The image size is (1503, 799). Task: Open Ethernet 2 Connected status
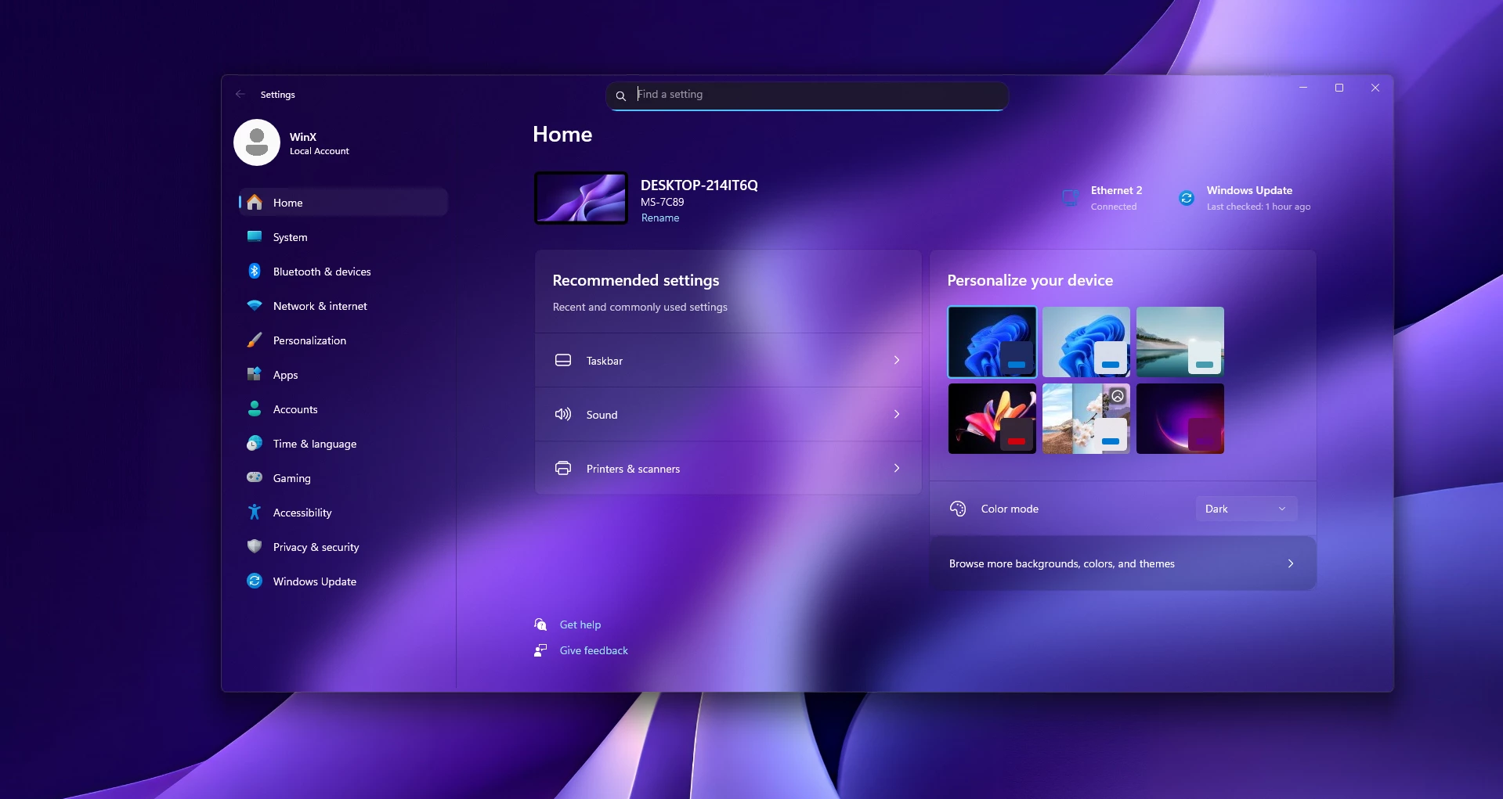[x=1102, y=198]
